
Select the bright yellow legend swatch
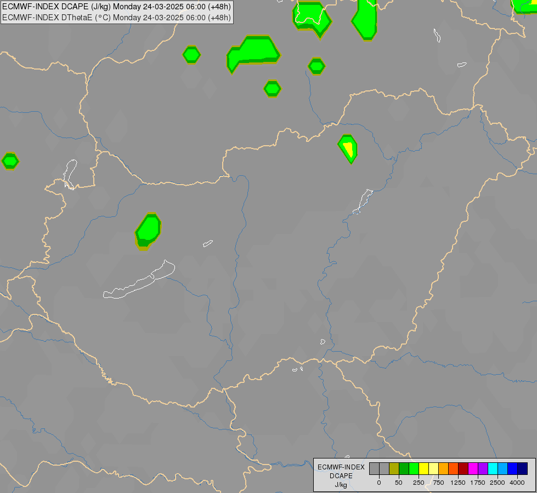point(423,469)
